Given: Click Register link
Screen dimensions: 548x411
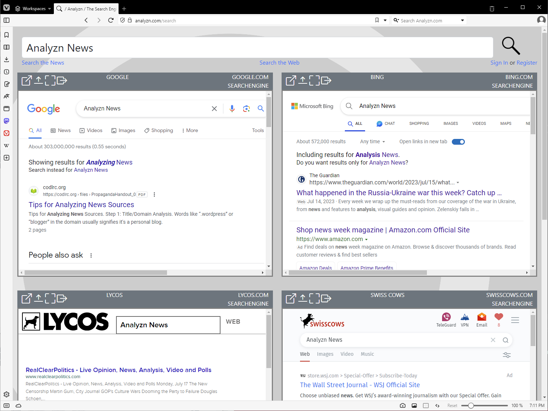Looking at the screenshot, I should pyautogui.click(x=527, y=63).
